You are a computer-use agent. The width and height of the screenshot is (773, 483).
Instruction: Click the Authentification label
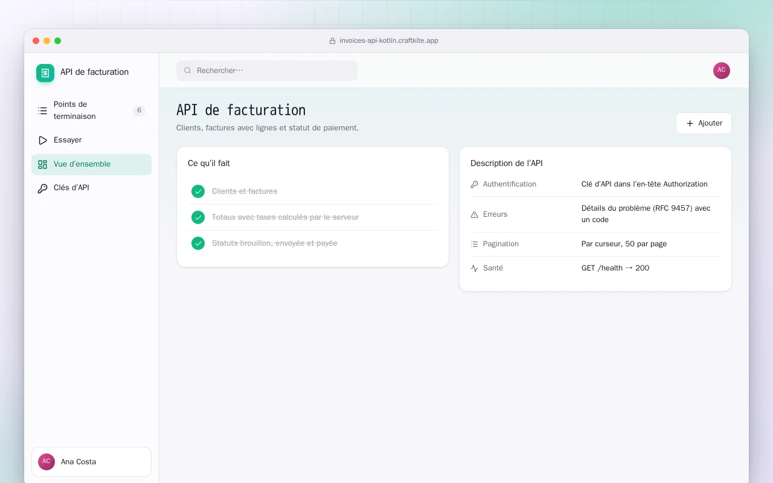(x=510, y=184)
